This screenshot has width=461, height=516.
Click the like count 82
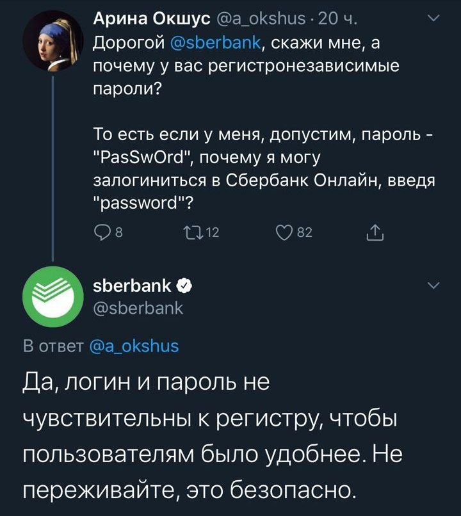pyautogui.click(x=305, y=233)
